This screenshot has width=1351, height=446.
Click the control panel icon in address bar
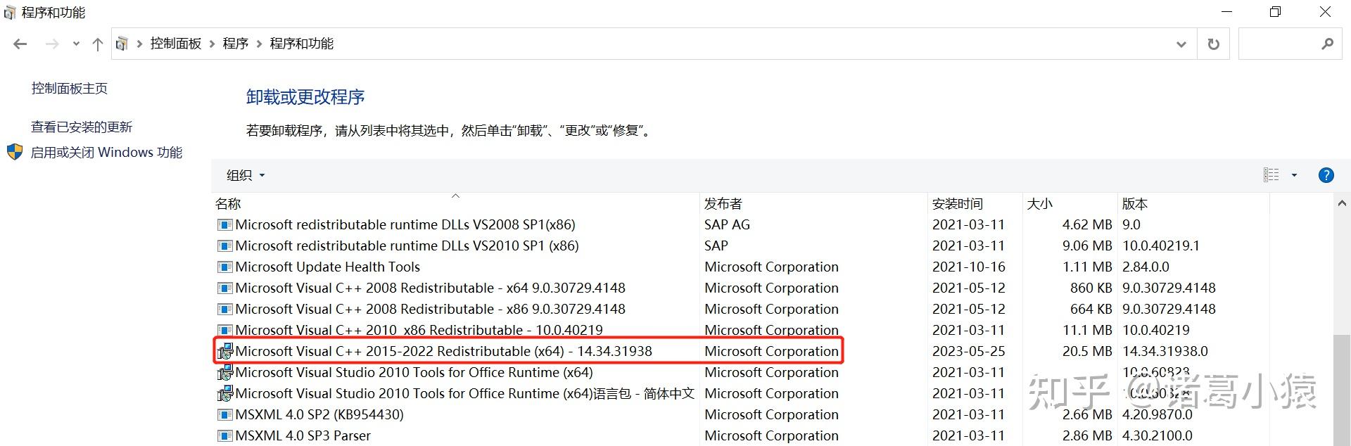pyautogui.click(x=122, y=44)
